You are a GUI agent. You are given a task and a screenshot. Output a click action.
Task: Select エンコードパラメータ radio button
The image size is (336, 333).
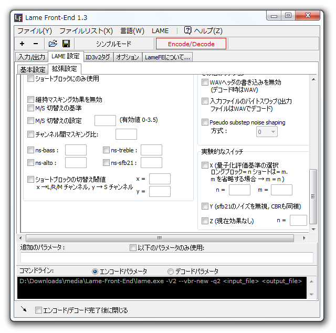coord(95,272)
